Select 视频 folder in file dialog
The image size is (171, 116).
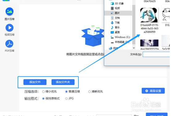pyautogui.click(x=118, y=8)
